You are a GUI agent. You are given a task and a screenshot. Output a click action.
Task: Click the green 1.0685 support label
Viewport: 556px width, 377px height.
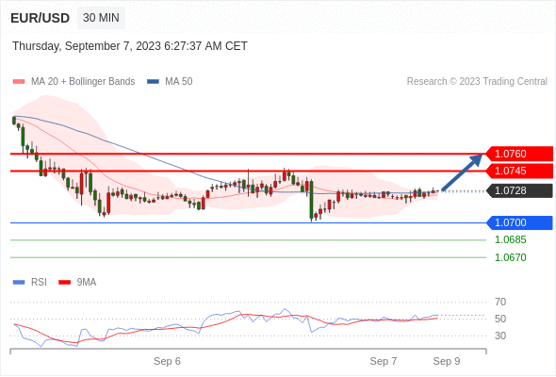(x=510, y=239)
